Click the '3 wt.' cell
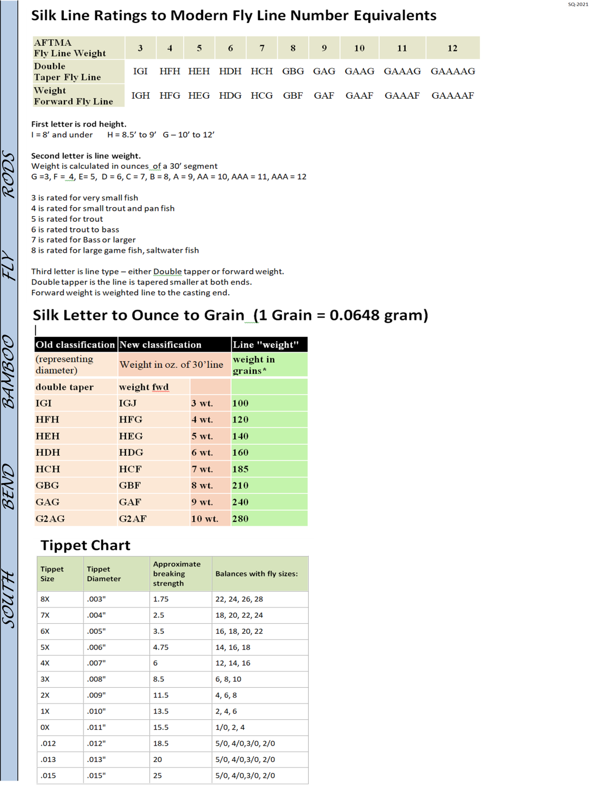 [x=211, y=403]
